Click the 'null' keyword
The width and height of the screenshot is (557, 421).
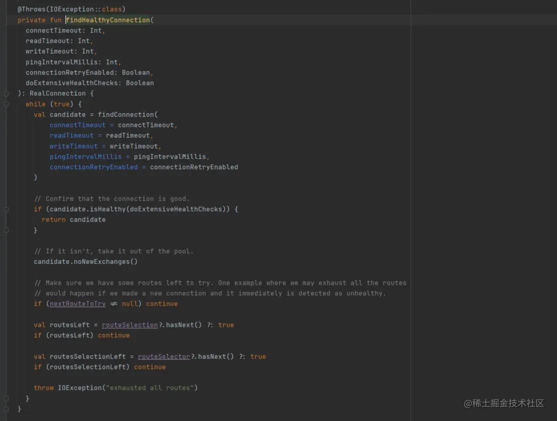pos(130,304)
